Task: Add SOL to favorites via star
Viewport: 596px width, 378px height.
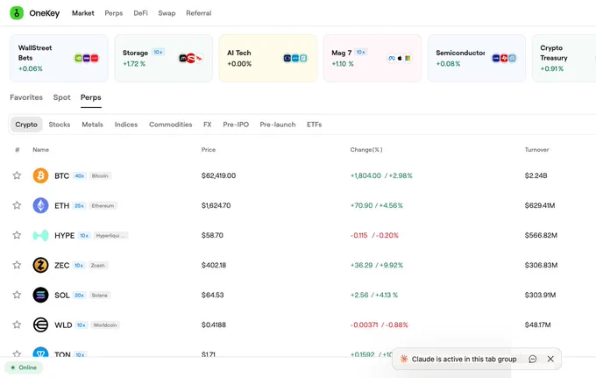Action: tap(17, 295)
